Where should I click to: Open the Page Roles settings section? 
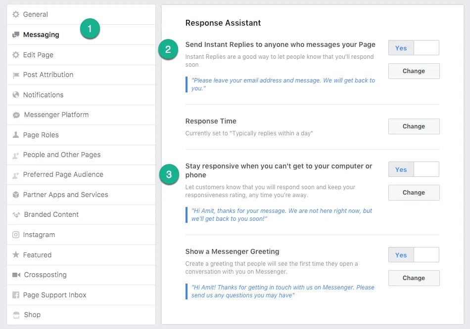[x=41, y=135]
